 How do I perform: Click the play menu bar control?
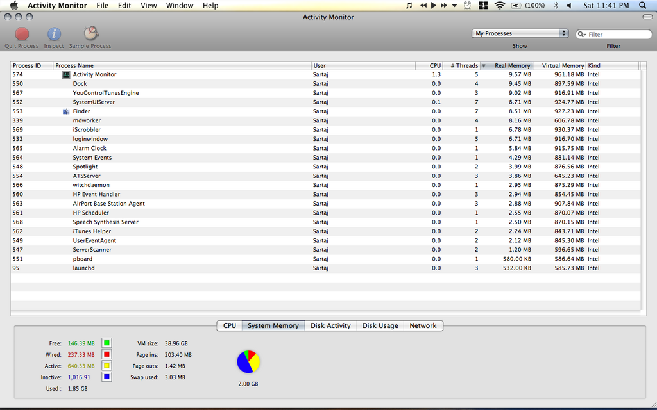coord(434,5)
